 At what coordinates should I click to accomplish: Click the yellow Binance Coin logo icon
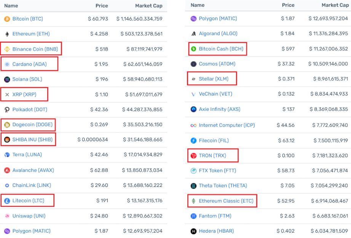click(7, 49)
